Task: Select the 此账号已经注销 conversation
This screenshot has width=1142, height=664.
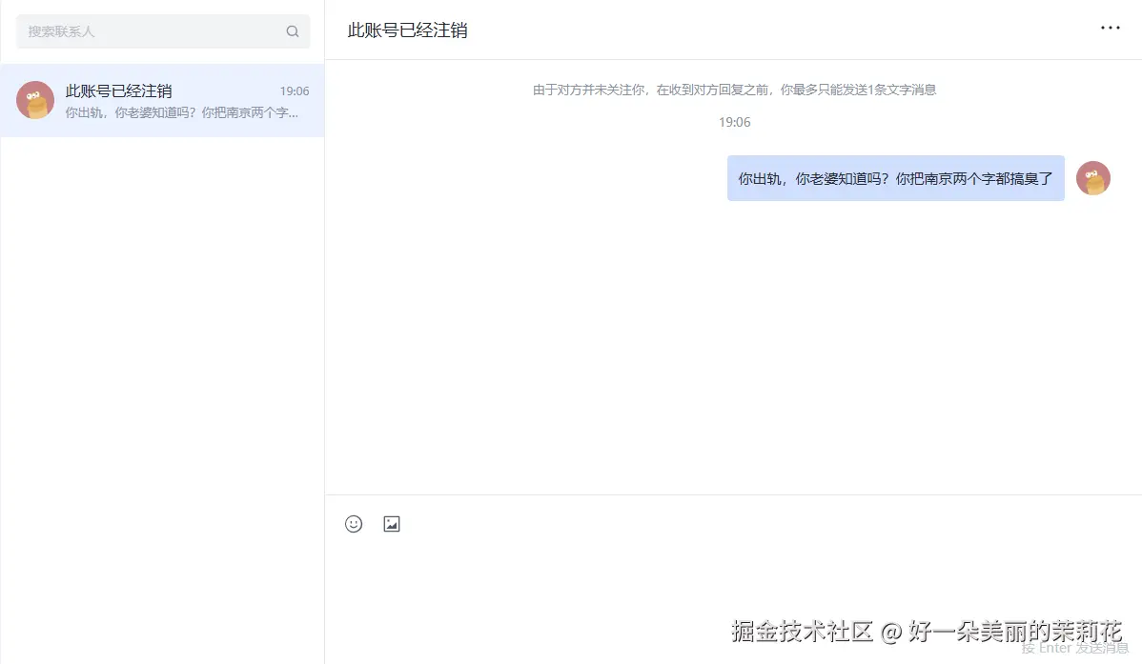Action: click(162, 100)
